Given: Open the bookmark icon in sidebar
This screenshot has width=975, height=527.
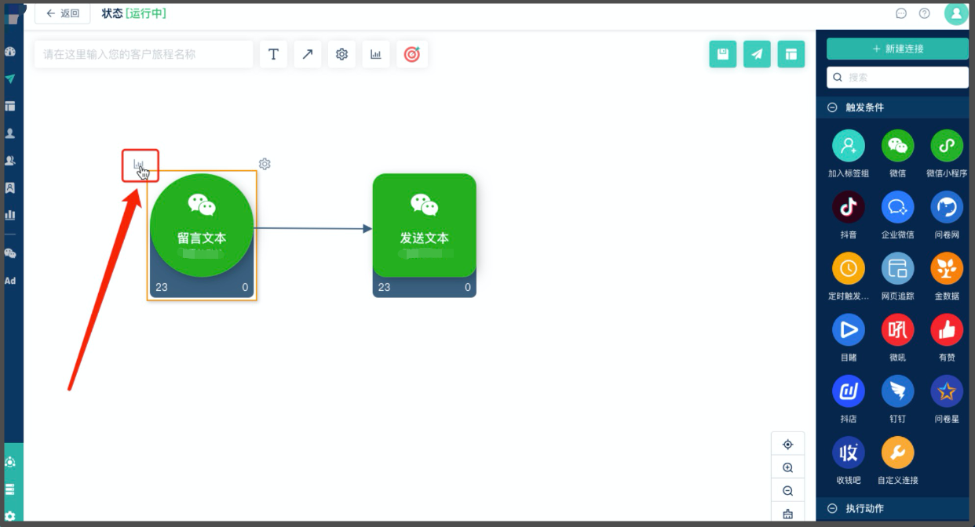Looking at the screenshot, I should click(10, 187).
